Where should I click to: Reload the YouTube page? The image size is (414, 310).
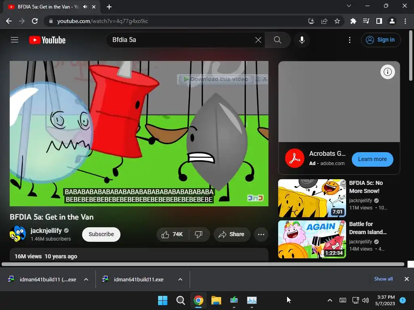pos(35,21)
